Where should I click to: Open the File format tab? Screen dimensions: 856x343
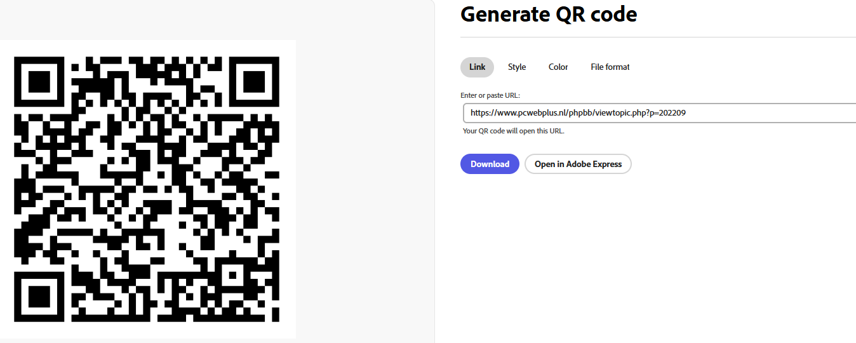610,67
